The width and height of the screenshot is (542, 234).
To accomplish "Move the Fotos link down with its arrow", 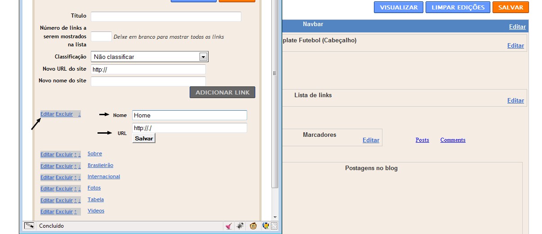I will [80, 189].
